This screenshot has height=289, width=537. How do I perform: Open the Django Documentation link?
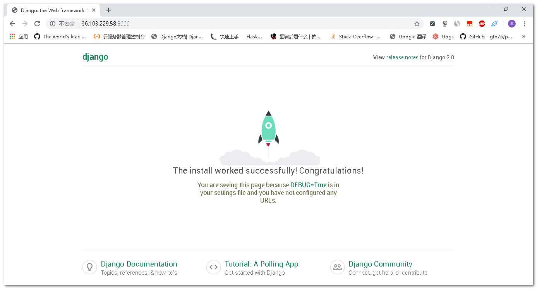pyautogui.click(x=139, y=264)
